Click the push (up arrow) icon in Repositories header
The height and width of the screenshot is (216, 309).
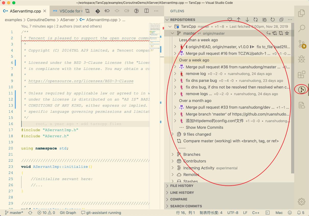[x=239, y=20]
